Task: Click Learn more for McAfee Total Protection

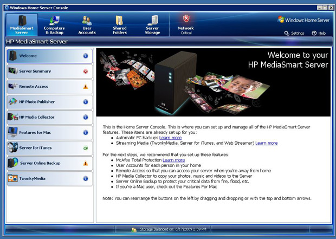Action: pyautogui.click(x=173, y=160)
